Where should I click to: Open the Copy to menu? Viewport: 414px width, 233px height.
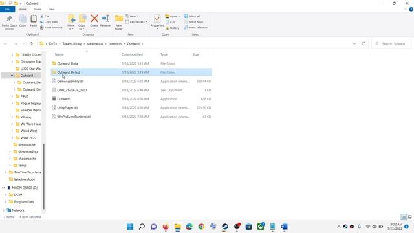click(82, 22)
